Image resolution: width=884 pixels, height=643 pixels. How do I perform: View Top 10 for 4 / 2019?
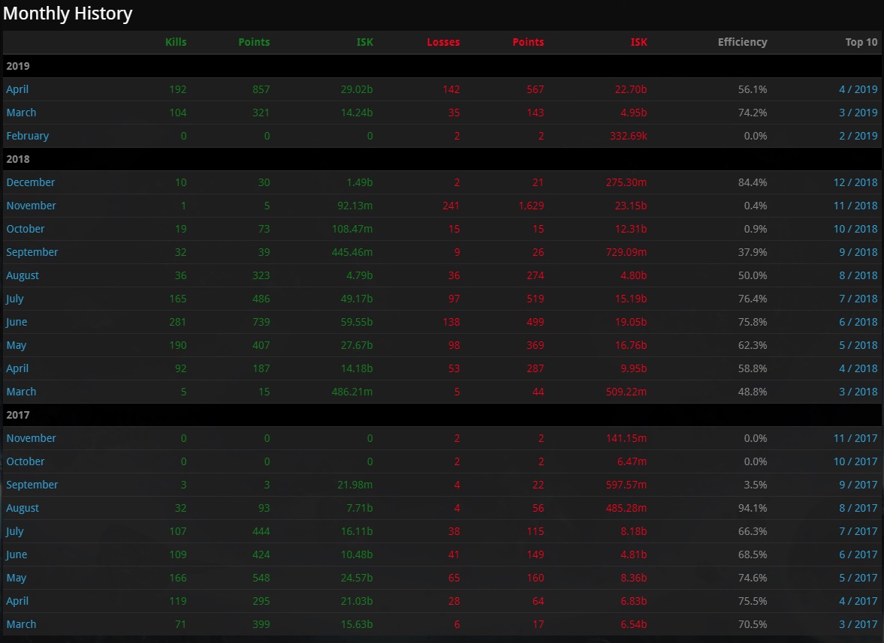tap(858, 89)
